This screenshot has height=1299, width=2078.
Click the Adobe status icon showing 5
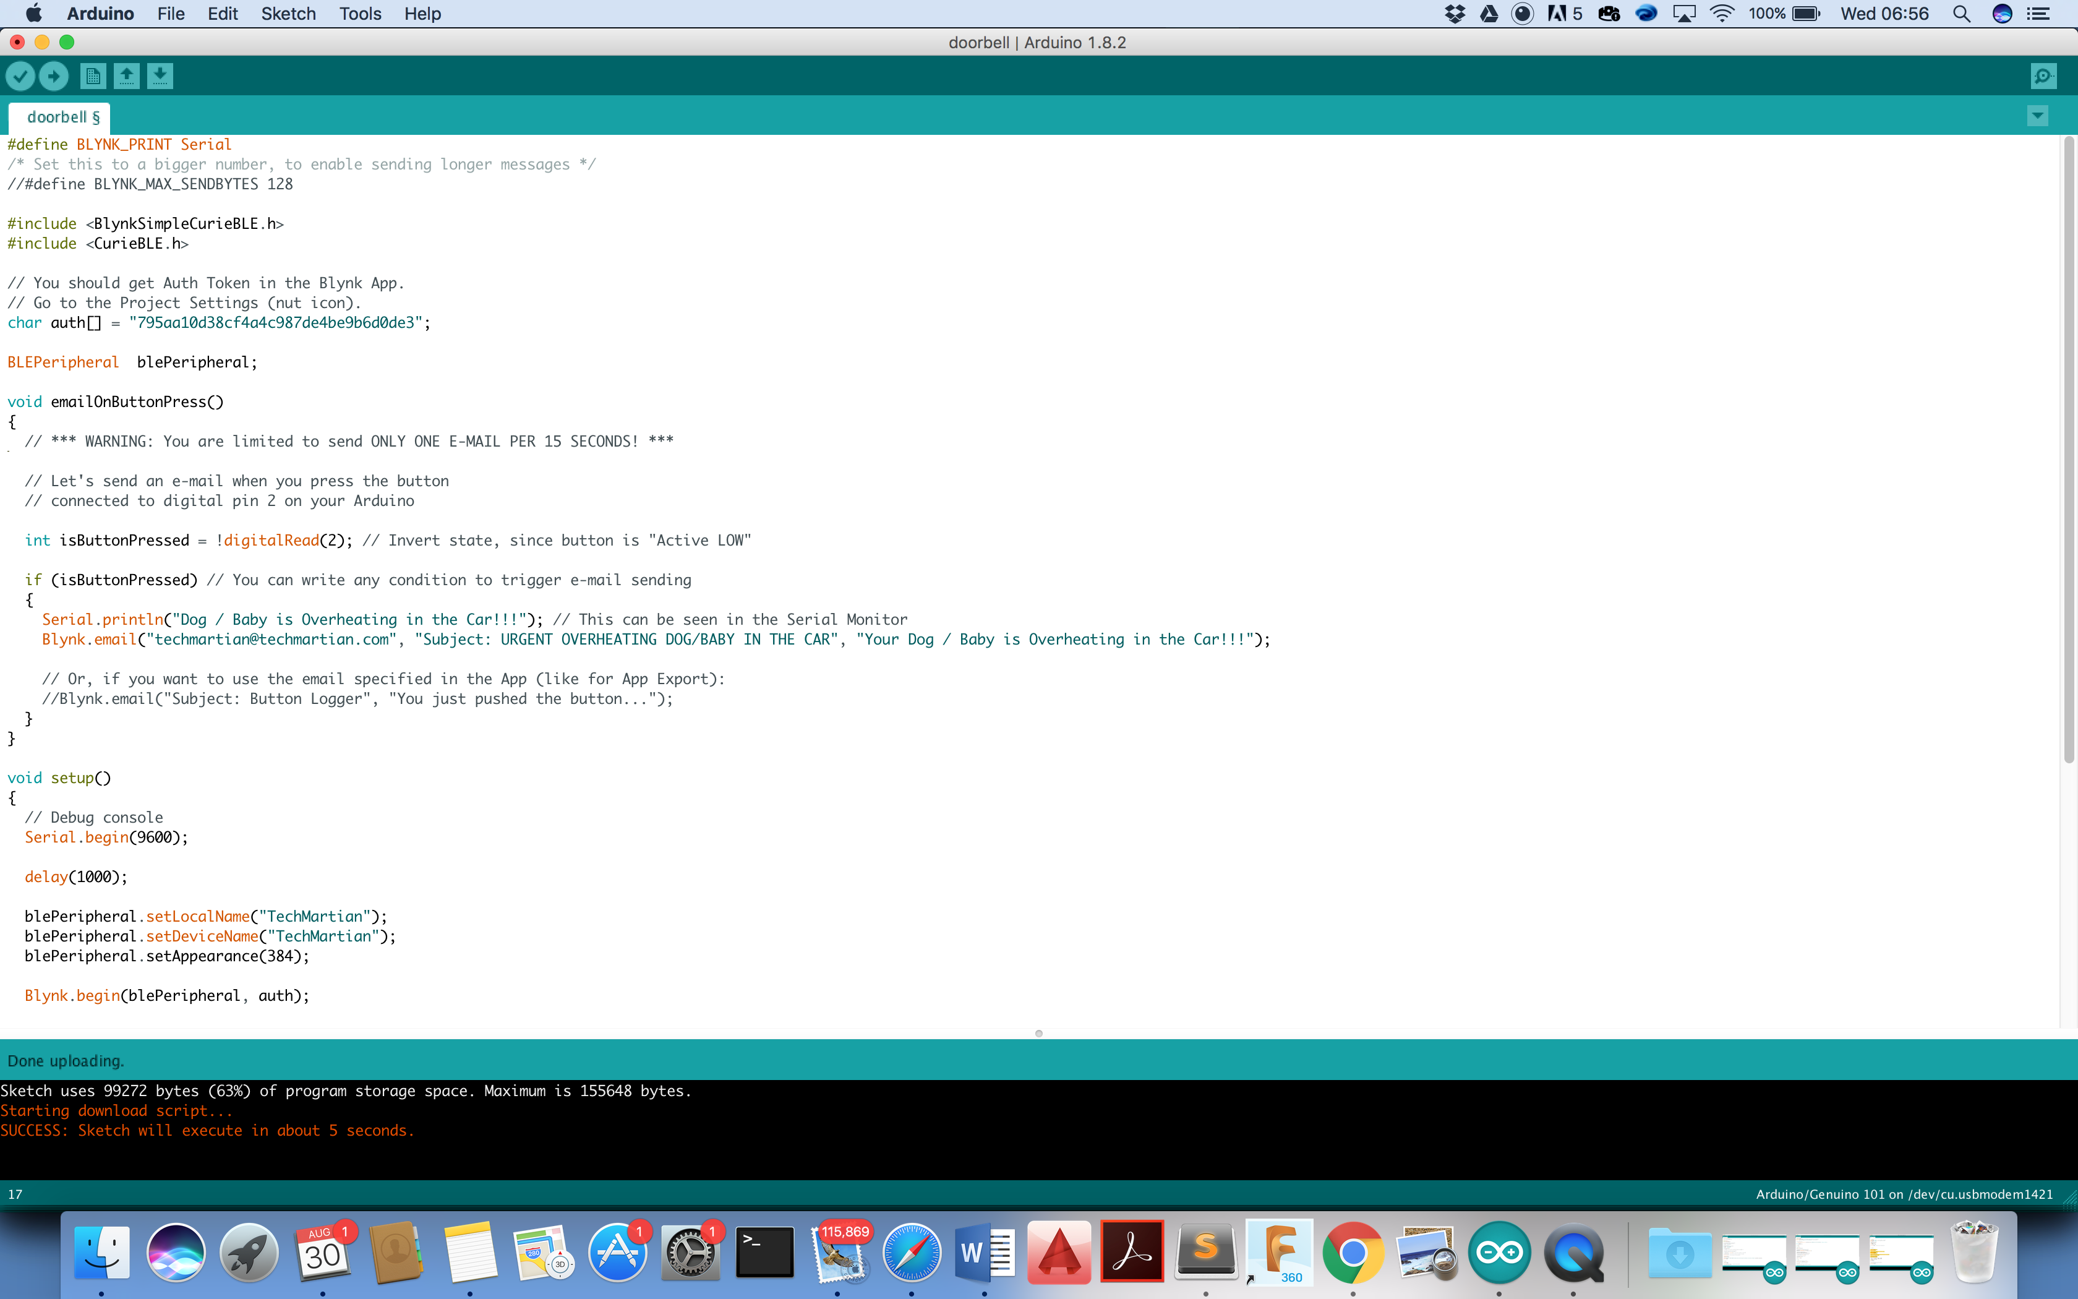point(1565,14)
